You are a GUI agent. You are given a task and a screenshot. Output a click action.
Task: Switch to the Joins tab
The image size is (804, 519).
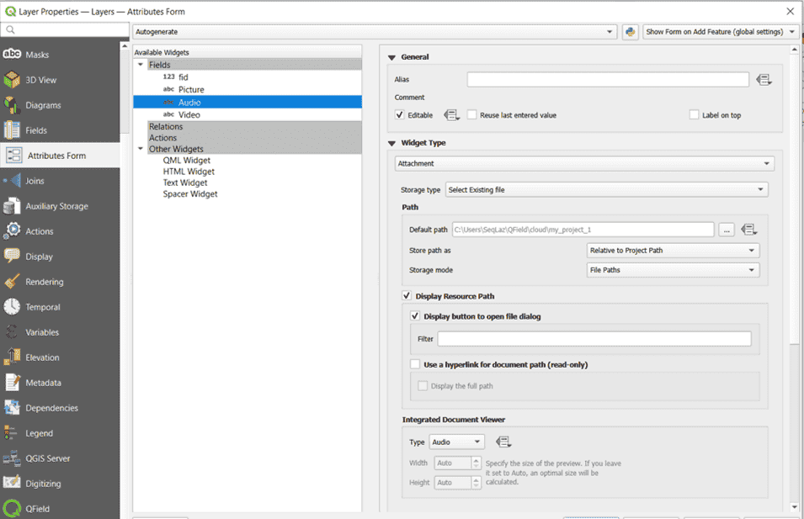tap(34, 181)
